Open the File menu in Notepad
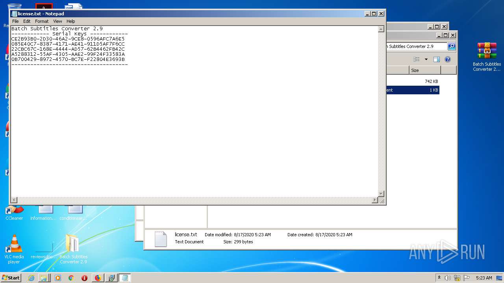 coord(15,21)
